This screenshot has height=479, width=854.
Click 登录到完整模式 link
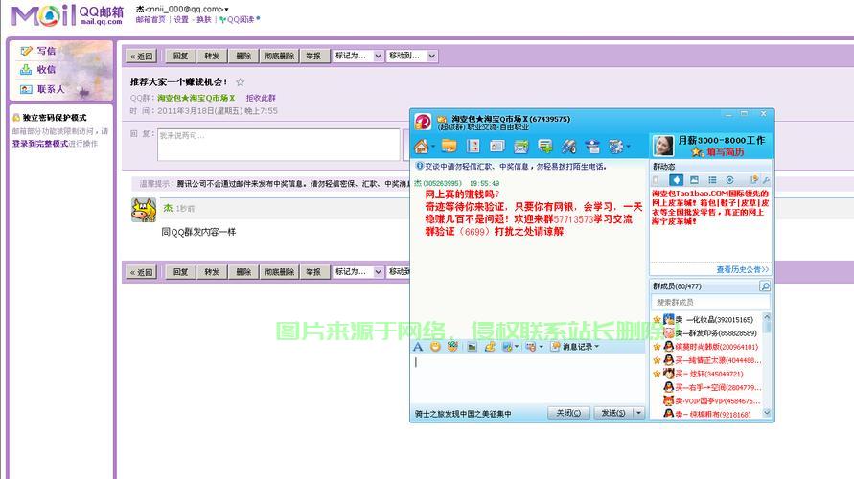click(40, 144)
